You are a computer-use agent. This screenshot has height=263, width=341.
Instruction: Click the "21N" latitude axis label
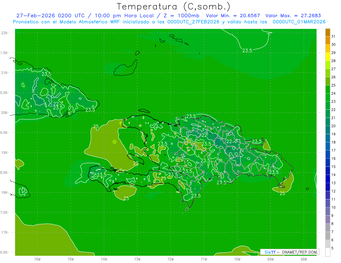click(4, 73)
